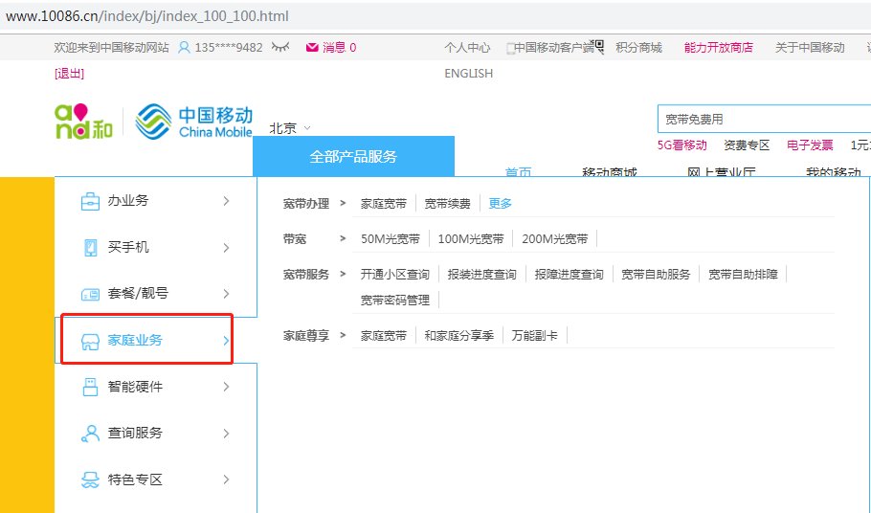This screenshot has width=871, height=513.
Task: Choose the 100M光宽带 option
Action: [471, 239]
